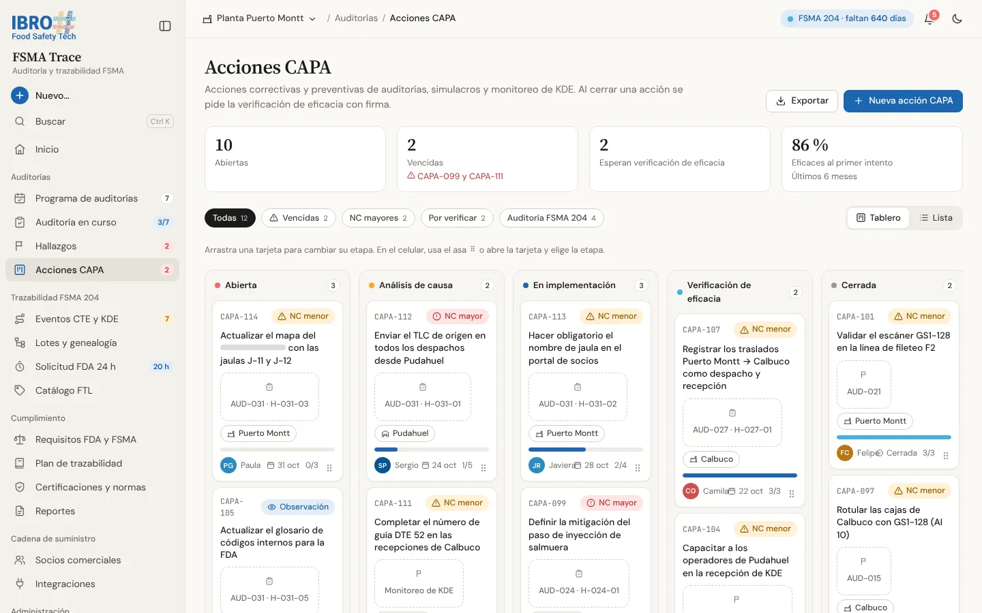The height and width of the screenshot is (613, 982).
Task: Expand the Planta Puerto Montt selector
Action: pyautogui.click(x=260, y=18)
